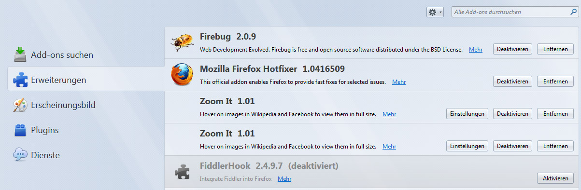Viewport: 581px width, 190px height.
Task: Remove the Mozilla Firefox Hotfixer addon
Action: pyautogui.click(x=555, y=81)
